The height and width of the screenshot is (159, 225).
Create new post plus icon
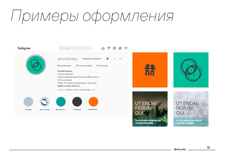[x=114, y=48]
